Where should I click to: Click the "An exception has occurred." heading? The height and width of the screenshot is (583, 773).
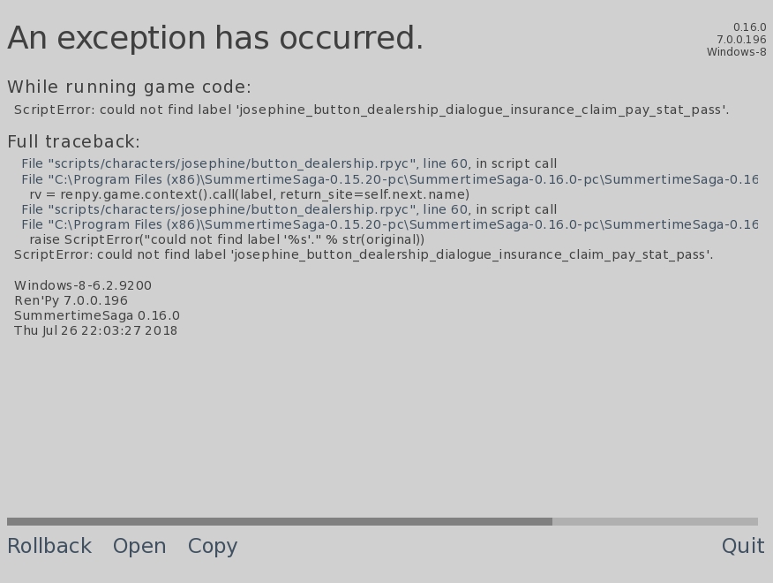coord(215,39)
